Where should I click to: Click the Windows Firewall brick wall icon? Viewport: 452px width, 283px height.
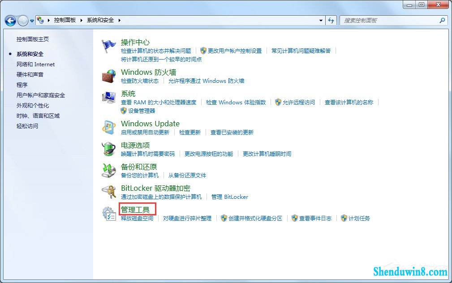(109, 77)
